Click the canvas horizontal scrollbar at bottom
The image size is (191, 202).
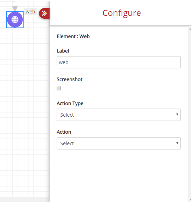[25, 199]
